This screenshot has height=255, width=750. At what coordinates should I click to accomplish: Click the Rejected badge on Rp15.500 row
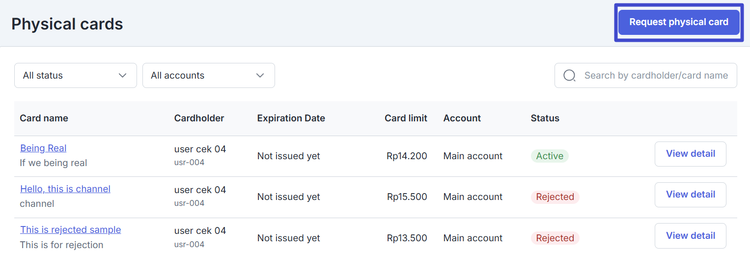point(555,197)
